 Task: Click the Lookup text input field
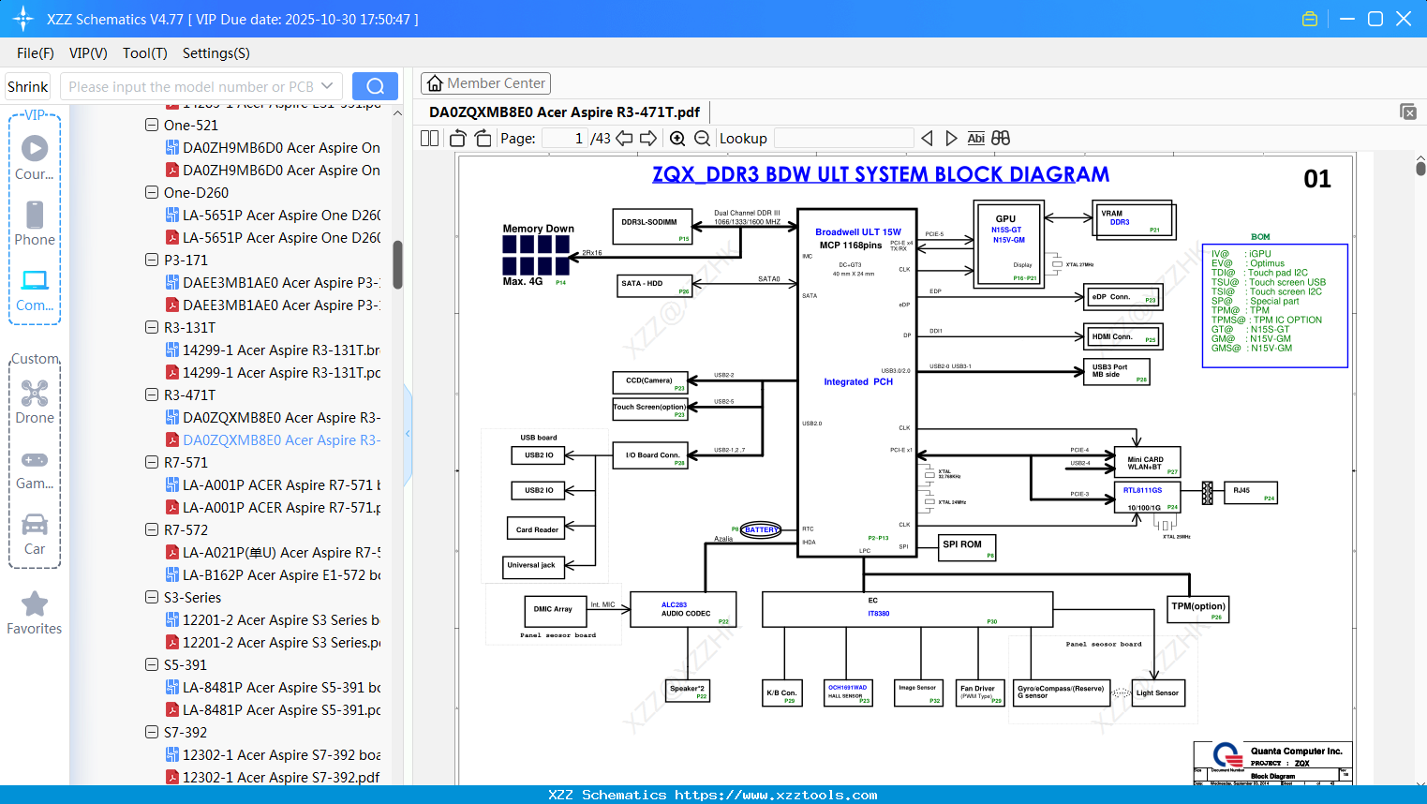[x=843, y=139]
